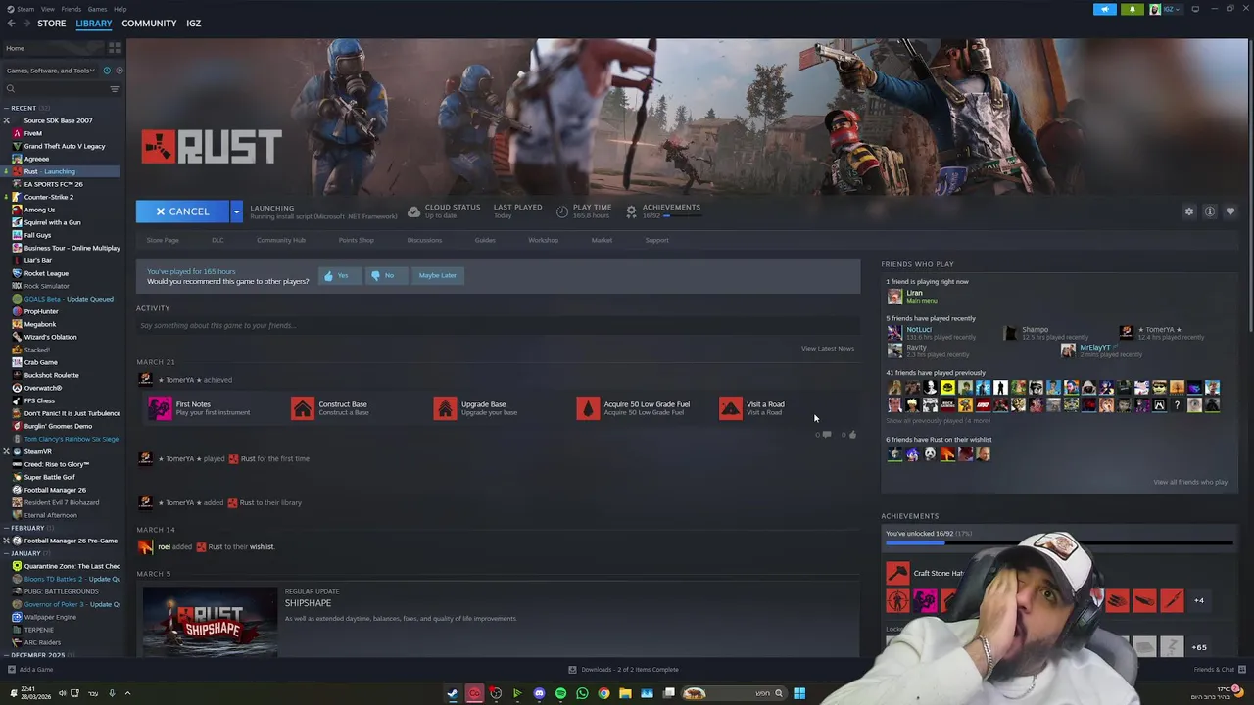Open Rust Store Page link
The width and height of the screenshot is (1254, 705).
tap(163, 240)
